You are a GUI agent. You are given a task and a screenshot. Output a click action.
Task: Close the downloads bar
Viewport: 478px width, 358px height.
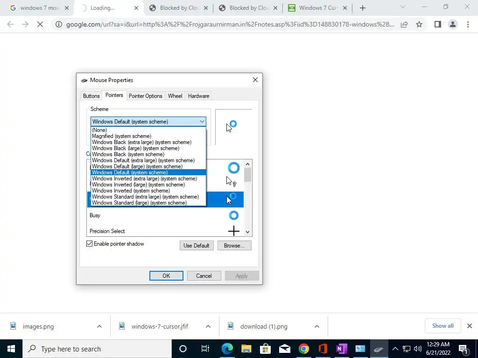pyautogui.click(x=470, y=326)
